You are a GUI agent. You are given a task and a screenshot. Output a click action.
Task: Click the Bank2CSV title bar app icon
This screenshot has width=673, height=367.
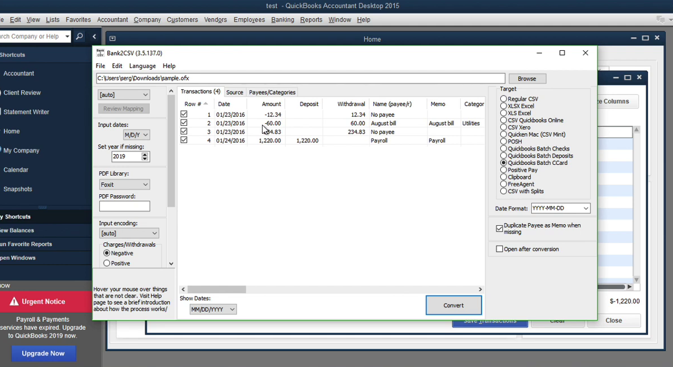100,53
